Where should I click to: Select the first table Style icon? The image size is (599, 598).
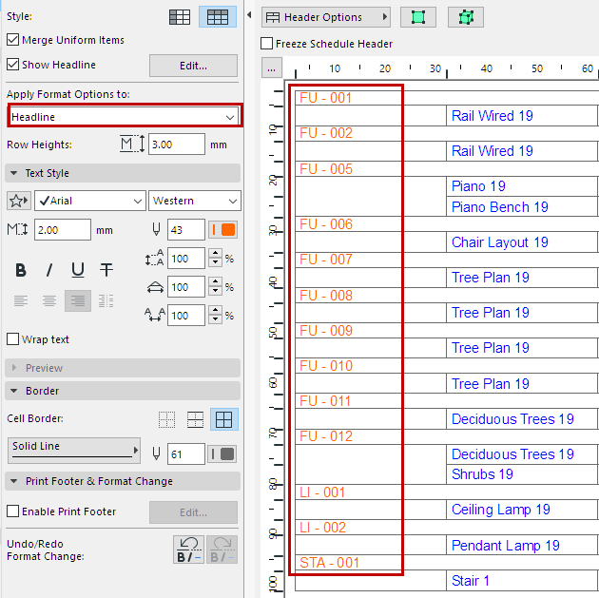180,17
